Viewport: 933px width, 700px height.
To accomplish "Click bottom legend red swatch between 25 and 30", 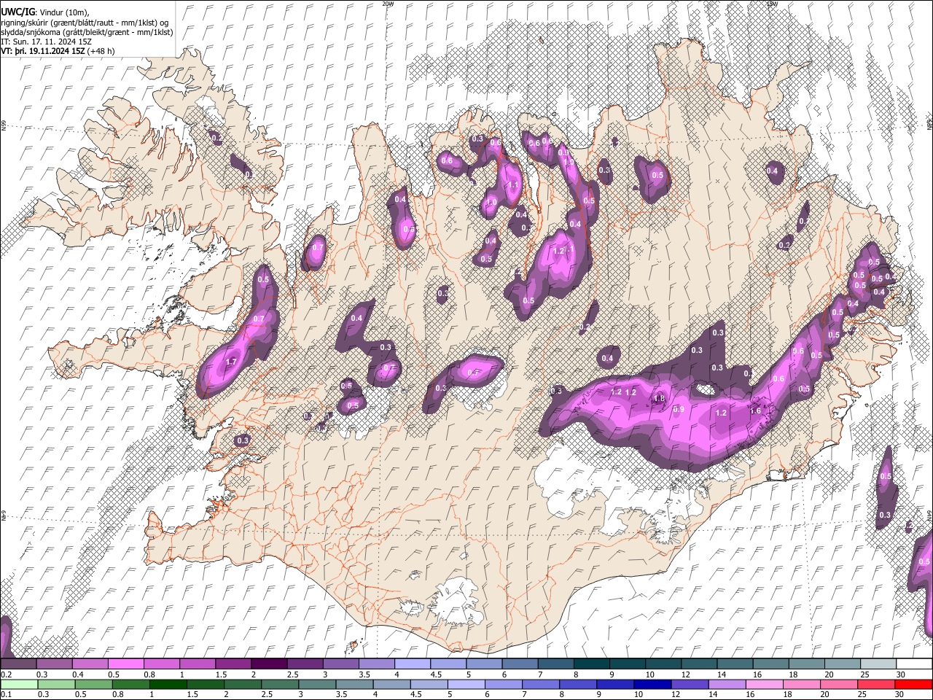I will [x=875, y=684].
